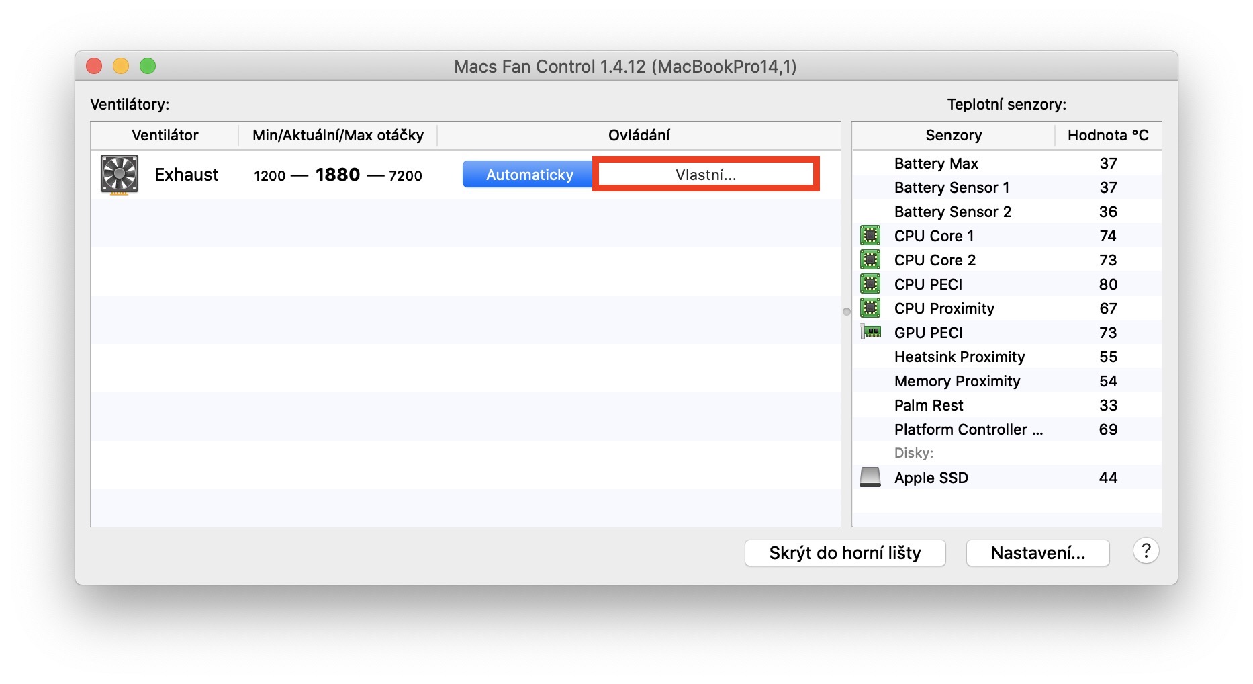Minimize the window with the yellow button
The height and width of the screenshot is (684, 1253).
click(x=121, y=66)
